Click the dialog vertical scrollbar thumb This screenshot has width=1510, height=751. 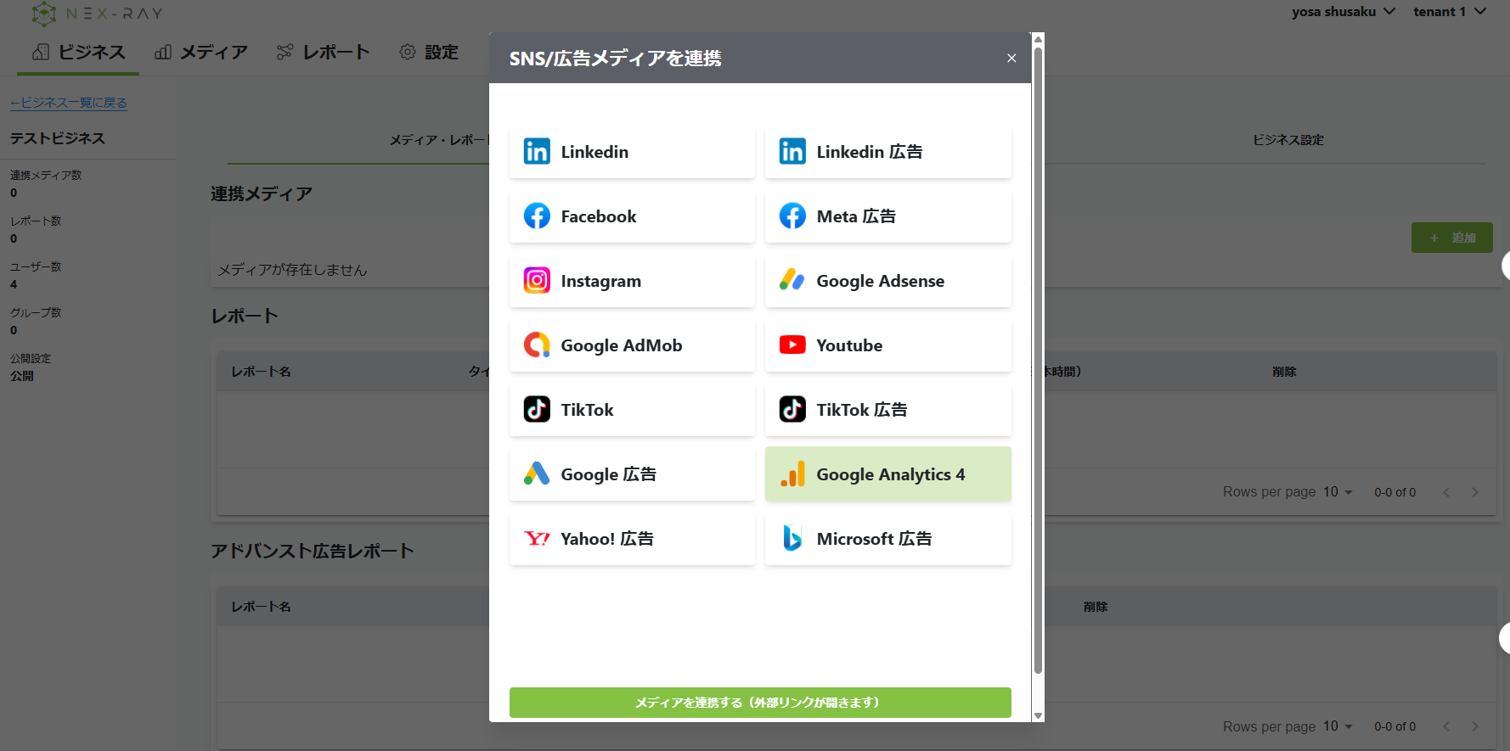coord(1038,360)
